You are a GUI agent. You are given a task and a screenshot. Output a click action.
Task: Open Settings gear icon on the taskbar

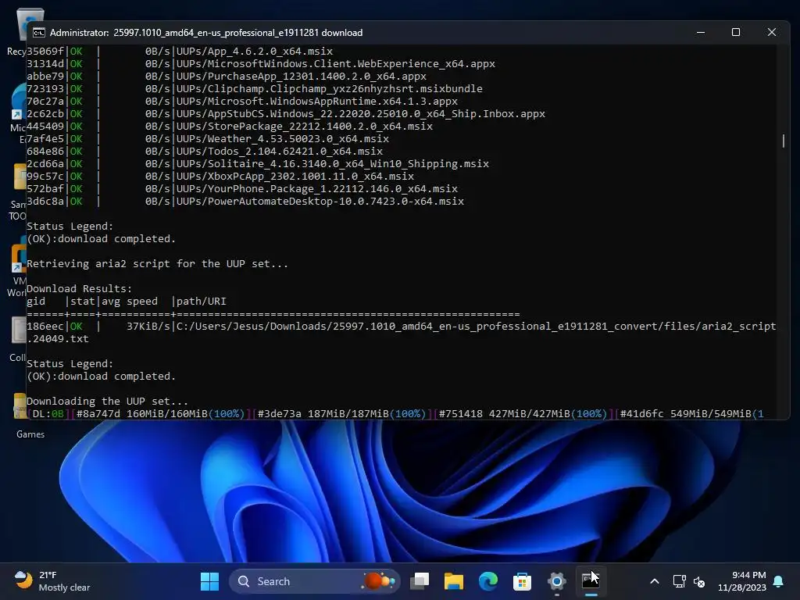556,581
